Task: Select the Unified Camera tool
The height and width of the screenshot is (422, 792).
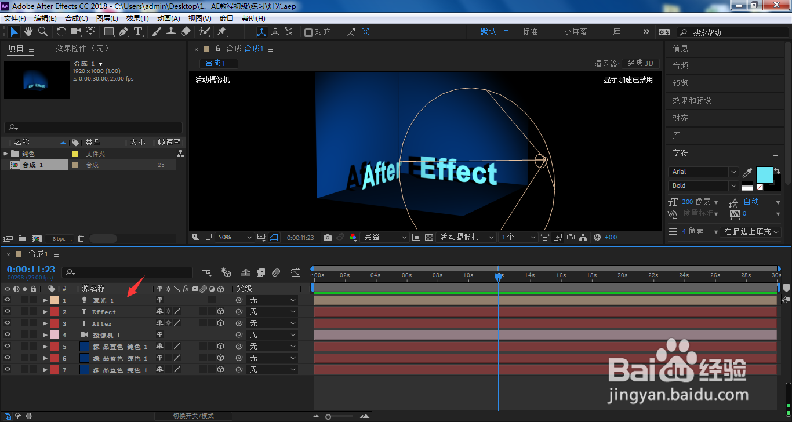Action: (x=76, y=32)
